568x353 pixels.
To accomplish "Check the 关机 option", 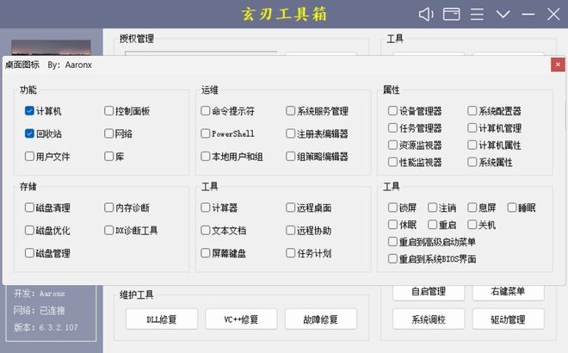I will 472,225.
